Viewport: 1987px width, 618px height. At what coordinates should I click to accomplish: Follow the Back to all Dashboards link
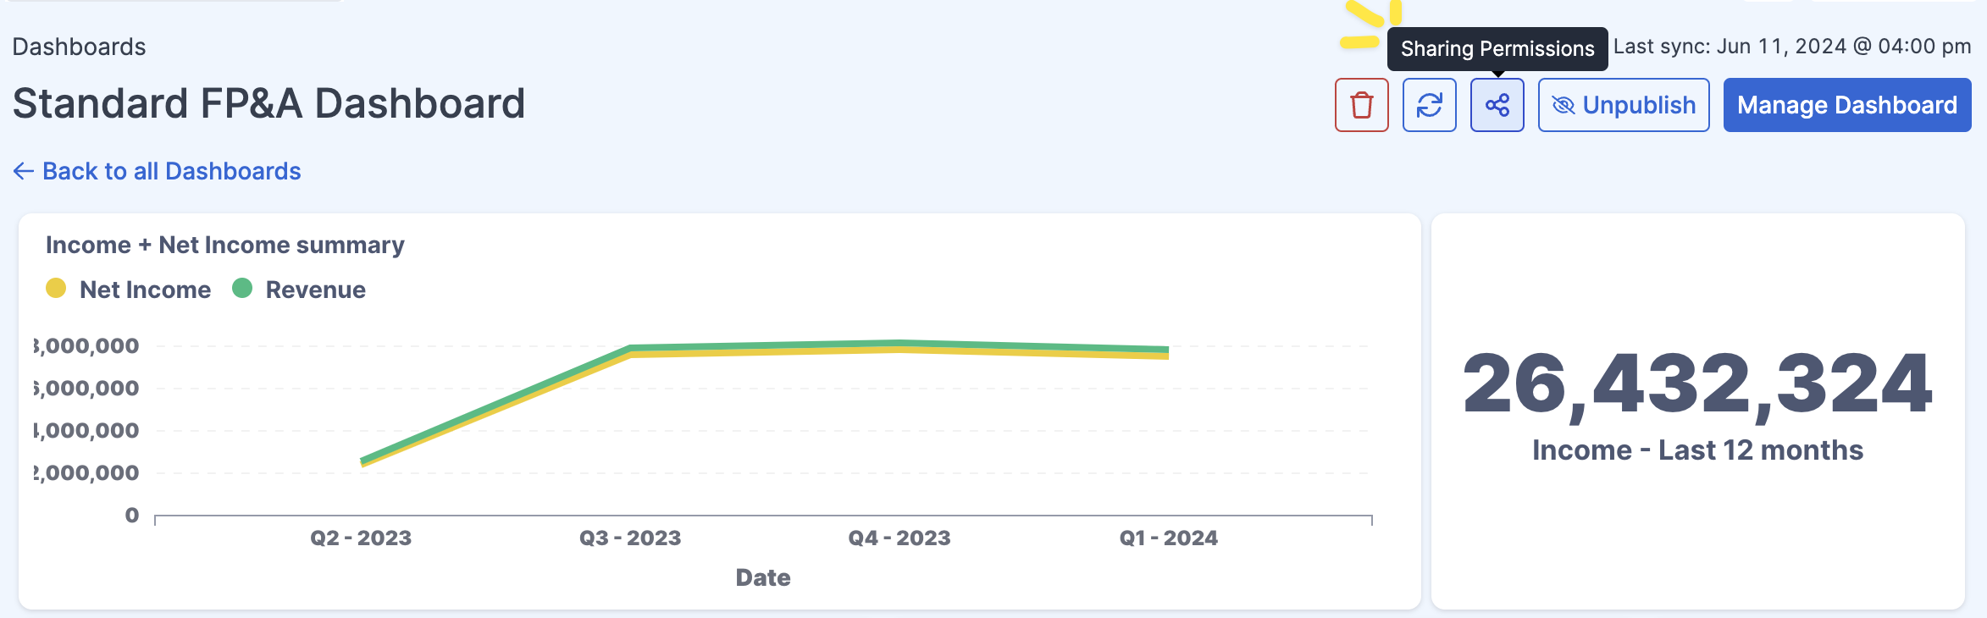pyautogui.click(x=171, y=171)
